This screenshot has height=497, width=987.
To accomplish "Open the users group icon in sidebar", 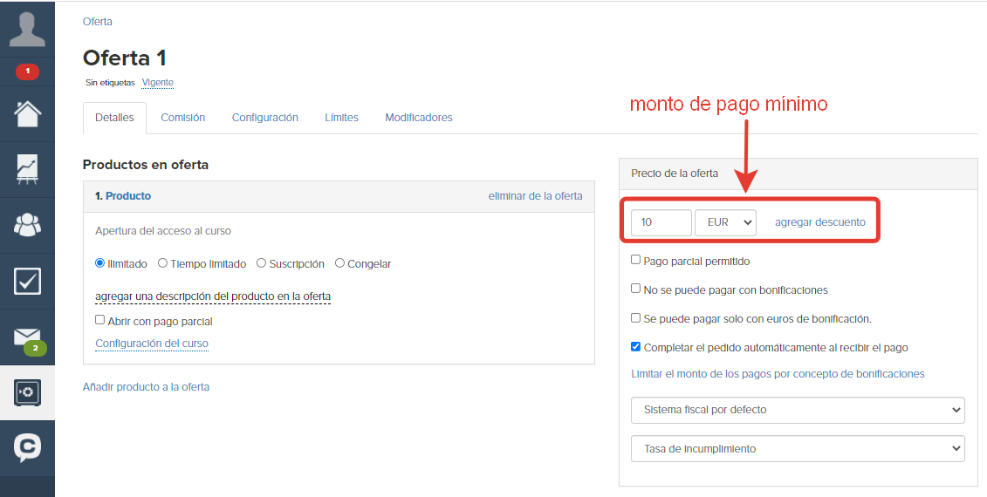I will (x=27, y=225).
